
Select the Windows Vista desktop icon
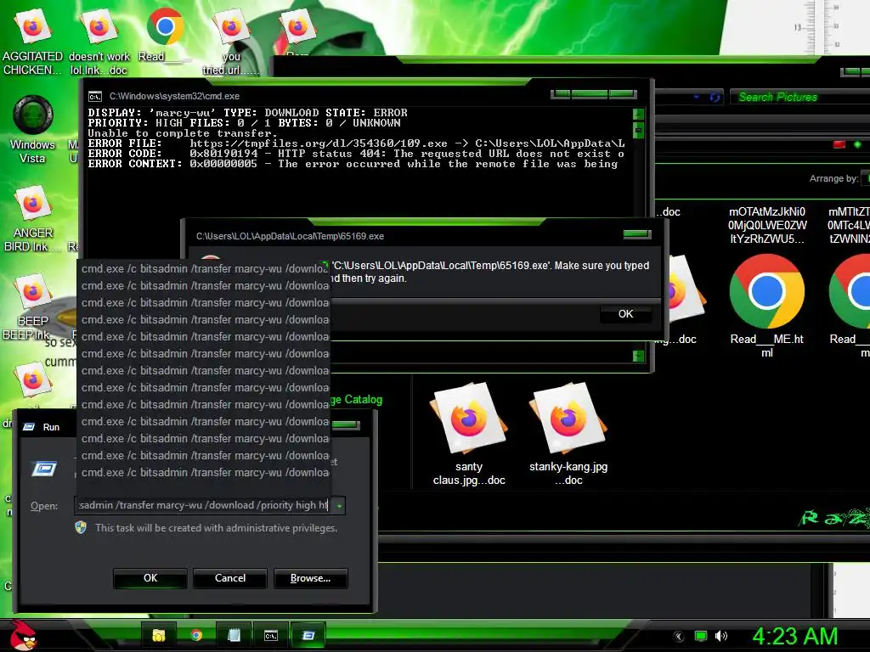pos(33,129)
